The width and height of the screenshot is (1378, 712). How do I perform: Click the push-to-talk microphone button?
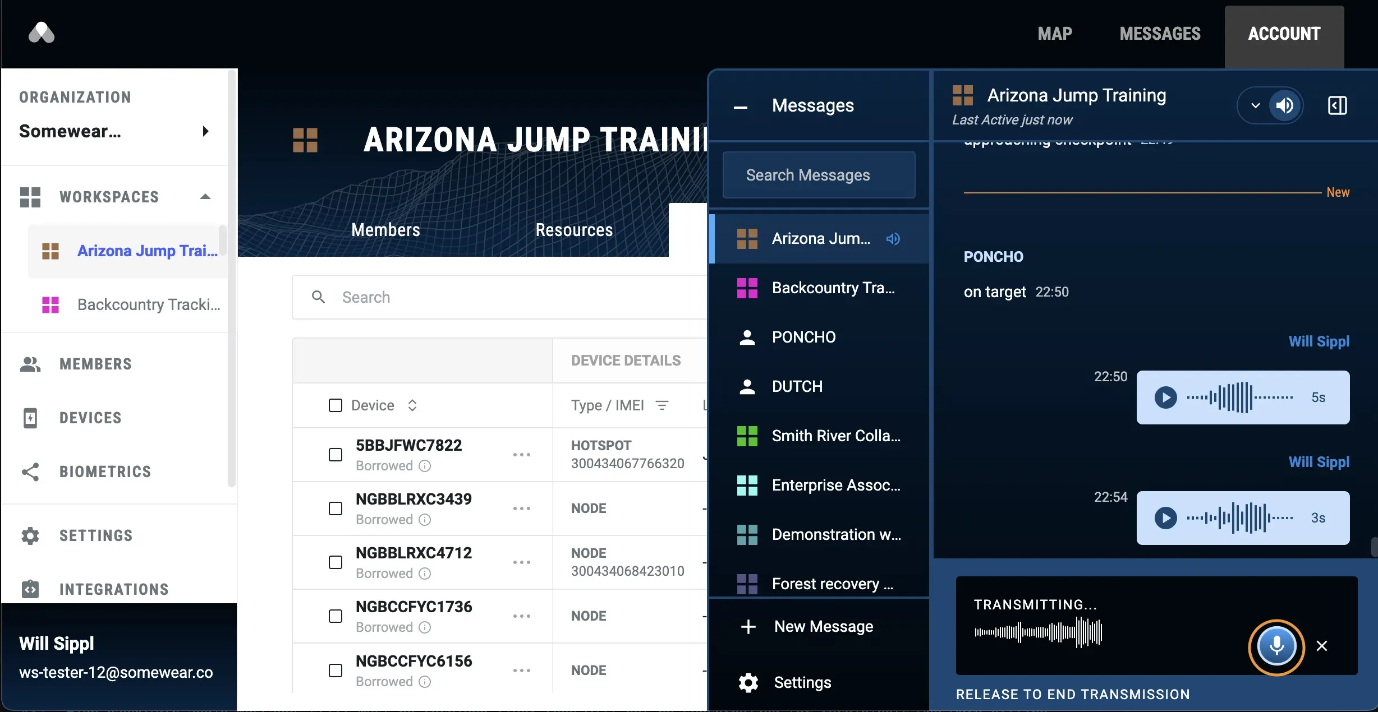pos(1276,646)
